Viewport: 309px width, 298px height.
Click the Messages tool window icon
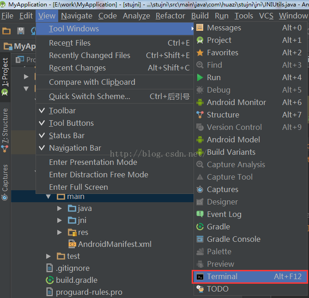[x=200, y=28]
